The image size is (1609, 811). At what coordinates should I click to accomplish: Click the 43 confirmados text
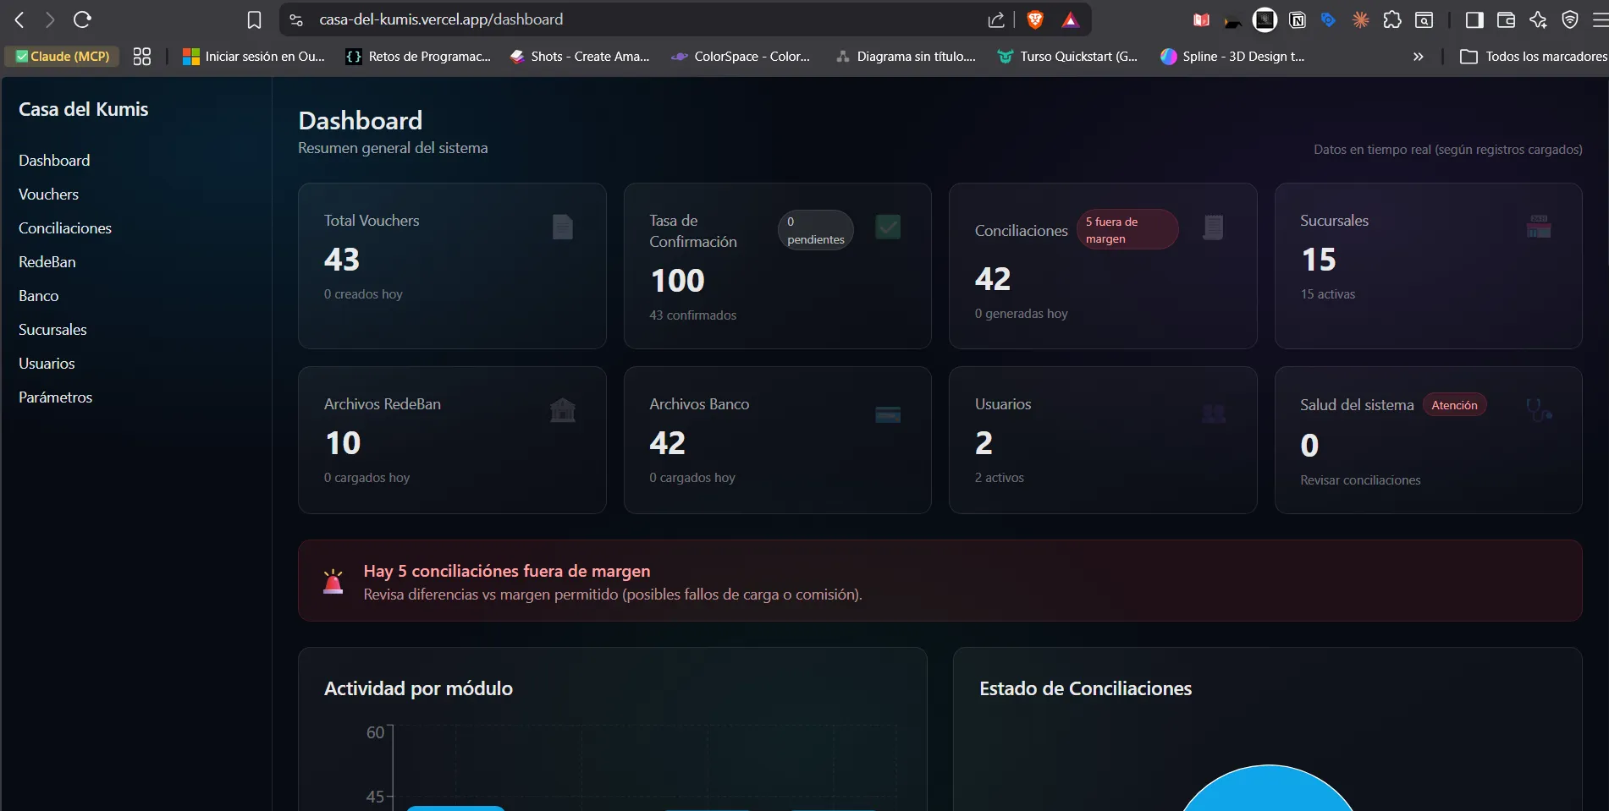click(x=692, y=315)
